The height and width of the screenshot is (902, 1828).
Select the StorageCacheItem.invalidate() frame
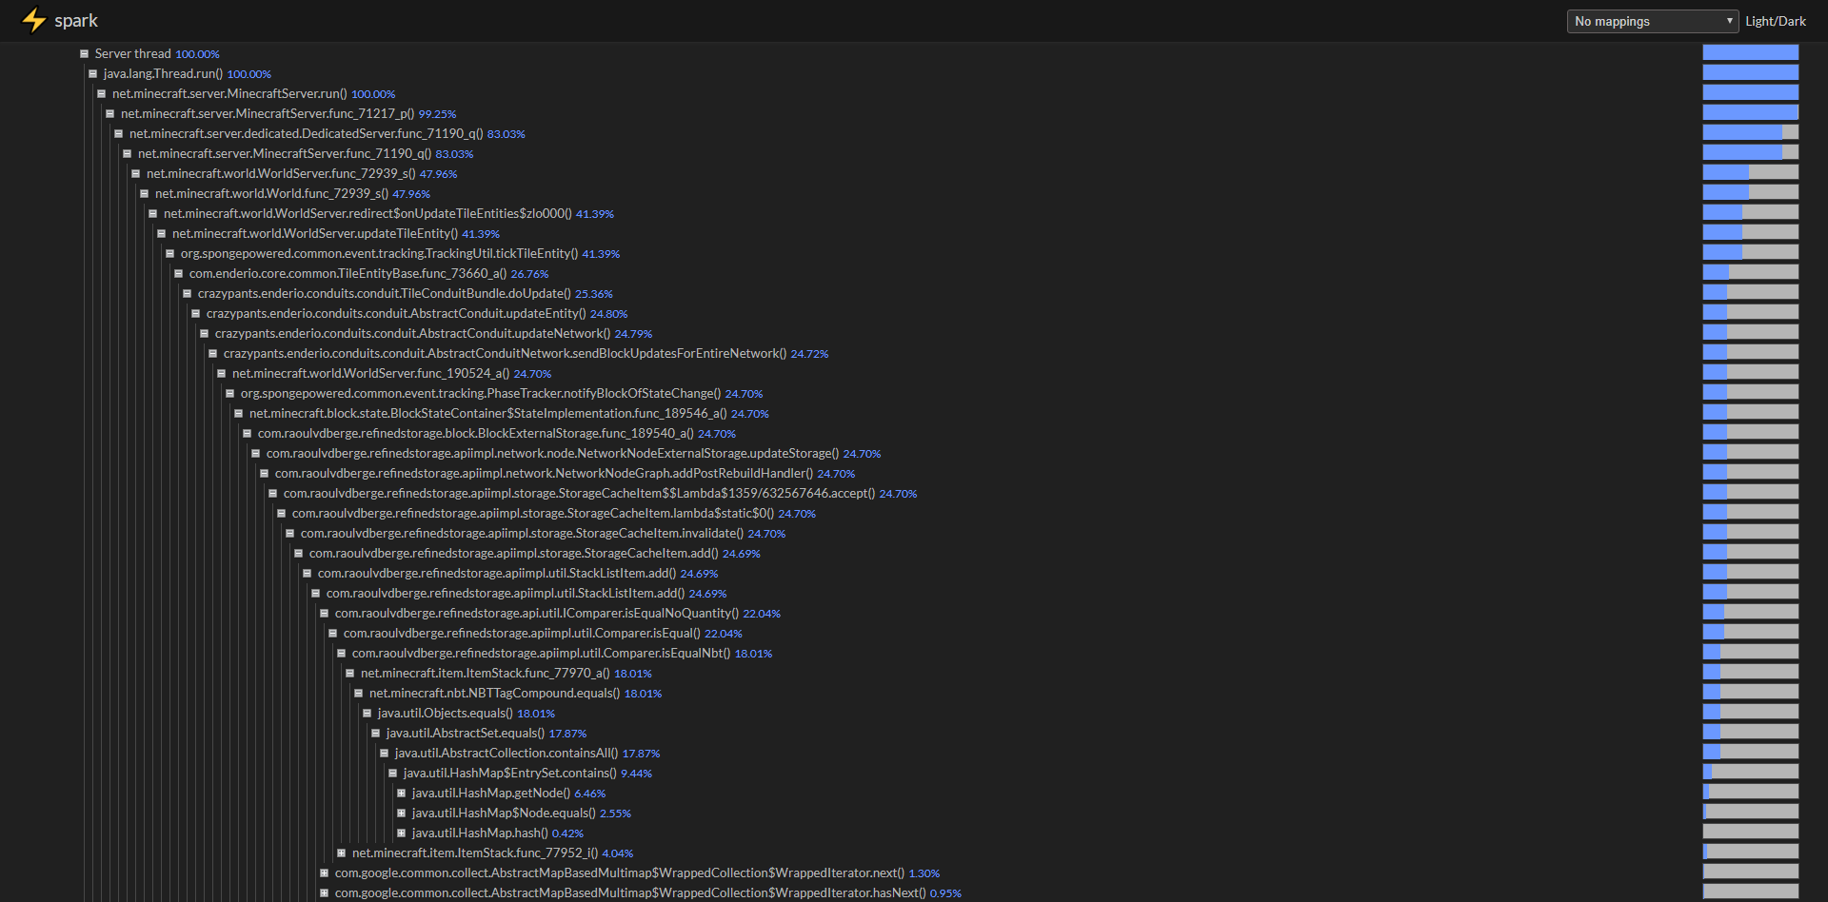point(523,533)
